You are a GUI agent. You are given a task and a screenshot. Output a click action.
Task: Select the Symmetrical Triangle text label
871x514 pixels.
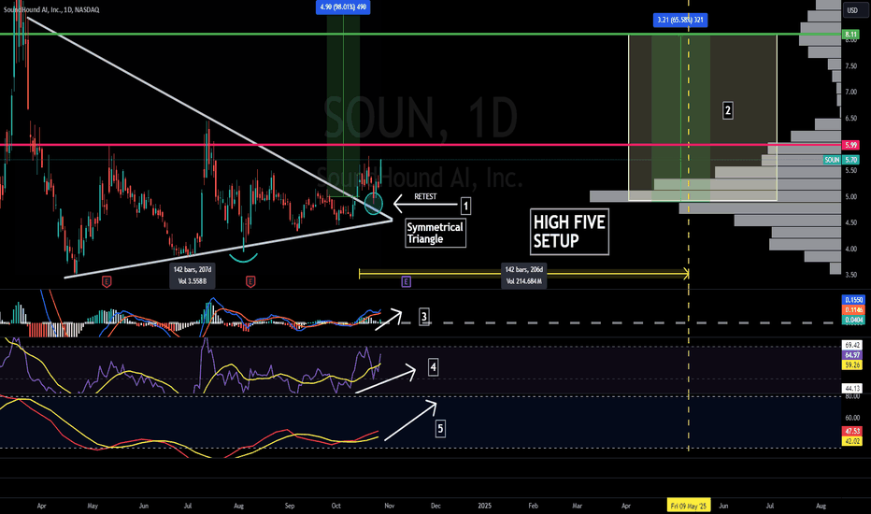click(x=435, y=233)
